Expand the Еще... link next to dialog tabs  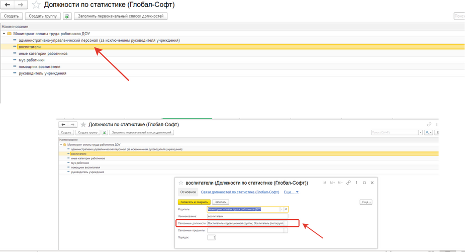point(291,192)
